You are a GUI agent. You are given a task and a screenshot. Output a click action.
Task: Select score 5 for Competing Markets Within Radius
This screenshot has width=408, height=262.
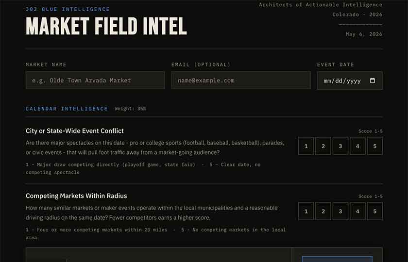(x=374, y=211)
